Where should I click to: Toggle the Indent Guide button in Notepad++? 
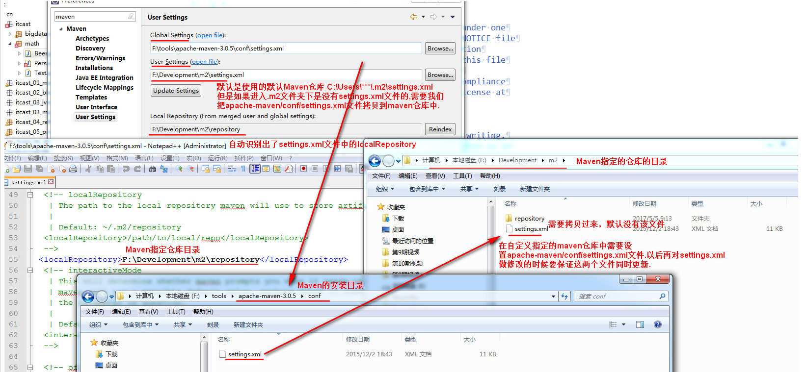(x=255, y=169)
